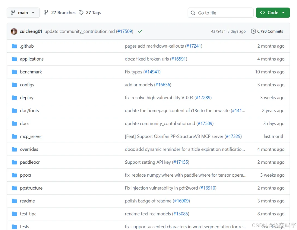Click the search magnifier icon in Go to file

193,13
